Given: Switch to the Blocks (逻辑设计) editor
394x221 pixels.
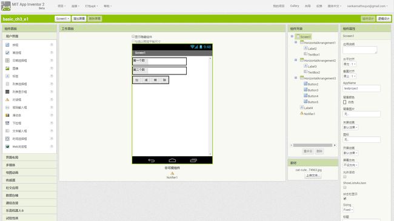Looking at the screenshot, I should pyautogui.click(x=384, y=19).
